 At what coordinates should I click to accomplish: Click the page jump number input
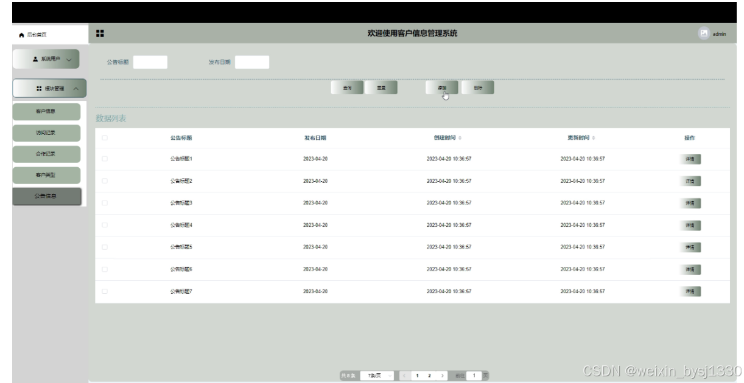pyautogui.click(x=474, y=376)
